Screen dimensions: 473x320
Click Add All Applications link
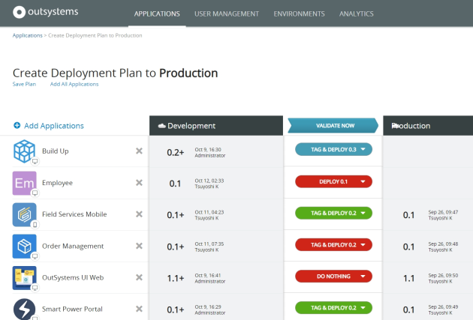click(74, 84)
